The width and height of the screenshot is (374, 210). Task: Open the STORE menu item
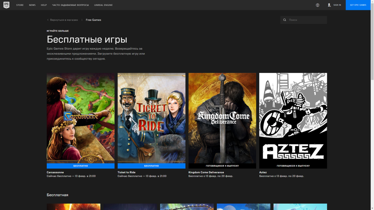(x=20, y=5)
